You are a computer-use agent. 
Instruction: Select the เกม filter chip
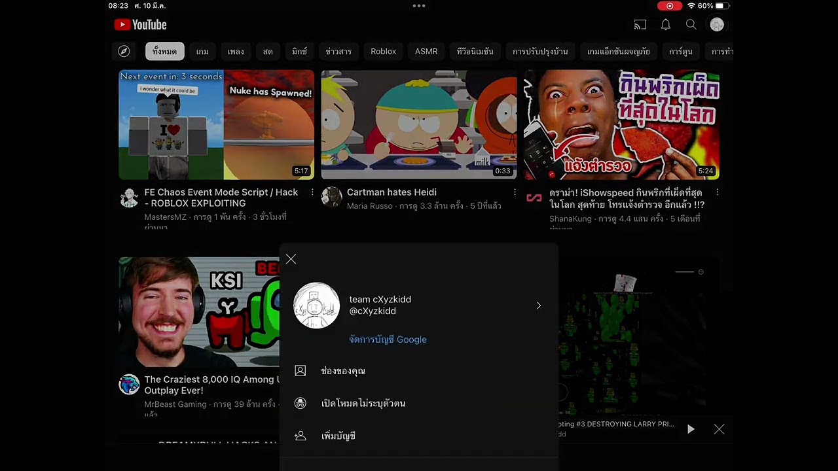202,51
